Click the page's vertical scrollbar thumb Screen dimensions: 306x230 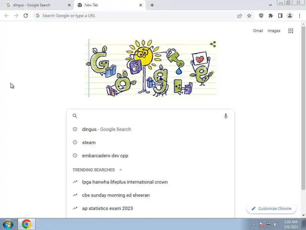303,108
